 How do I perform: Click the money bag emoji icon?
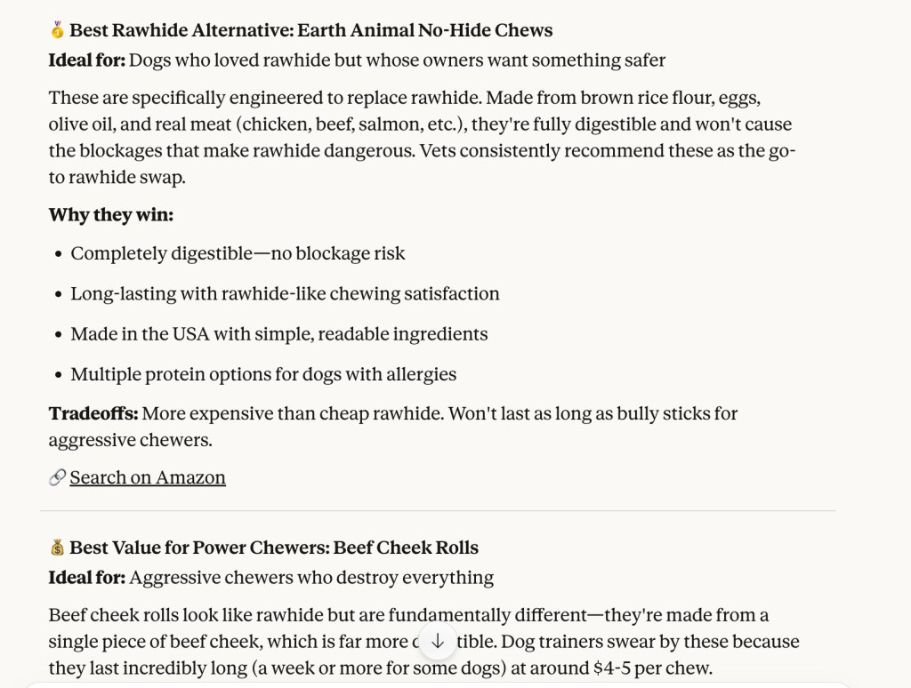tap(57, 548)
